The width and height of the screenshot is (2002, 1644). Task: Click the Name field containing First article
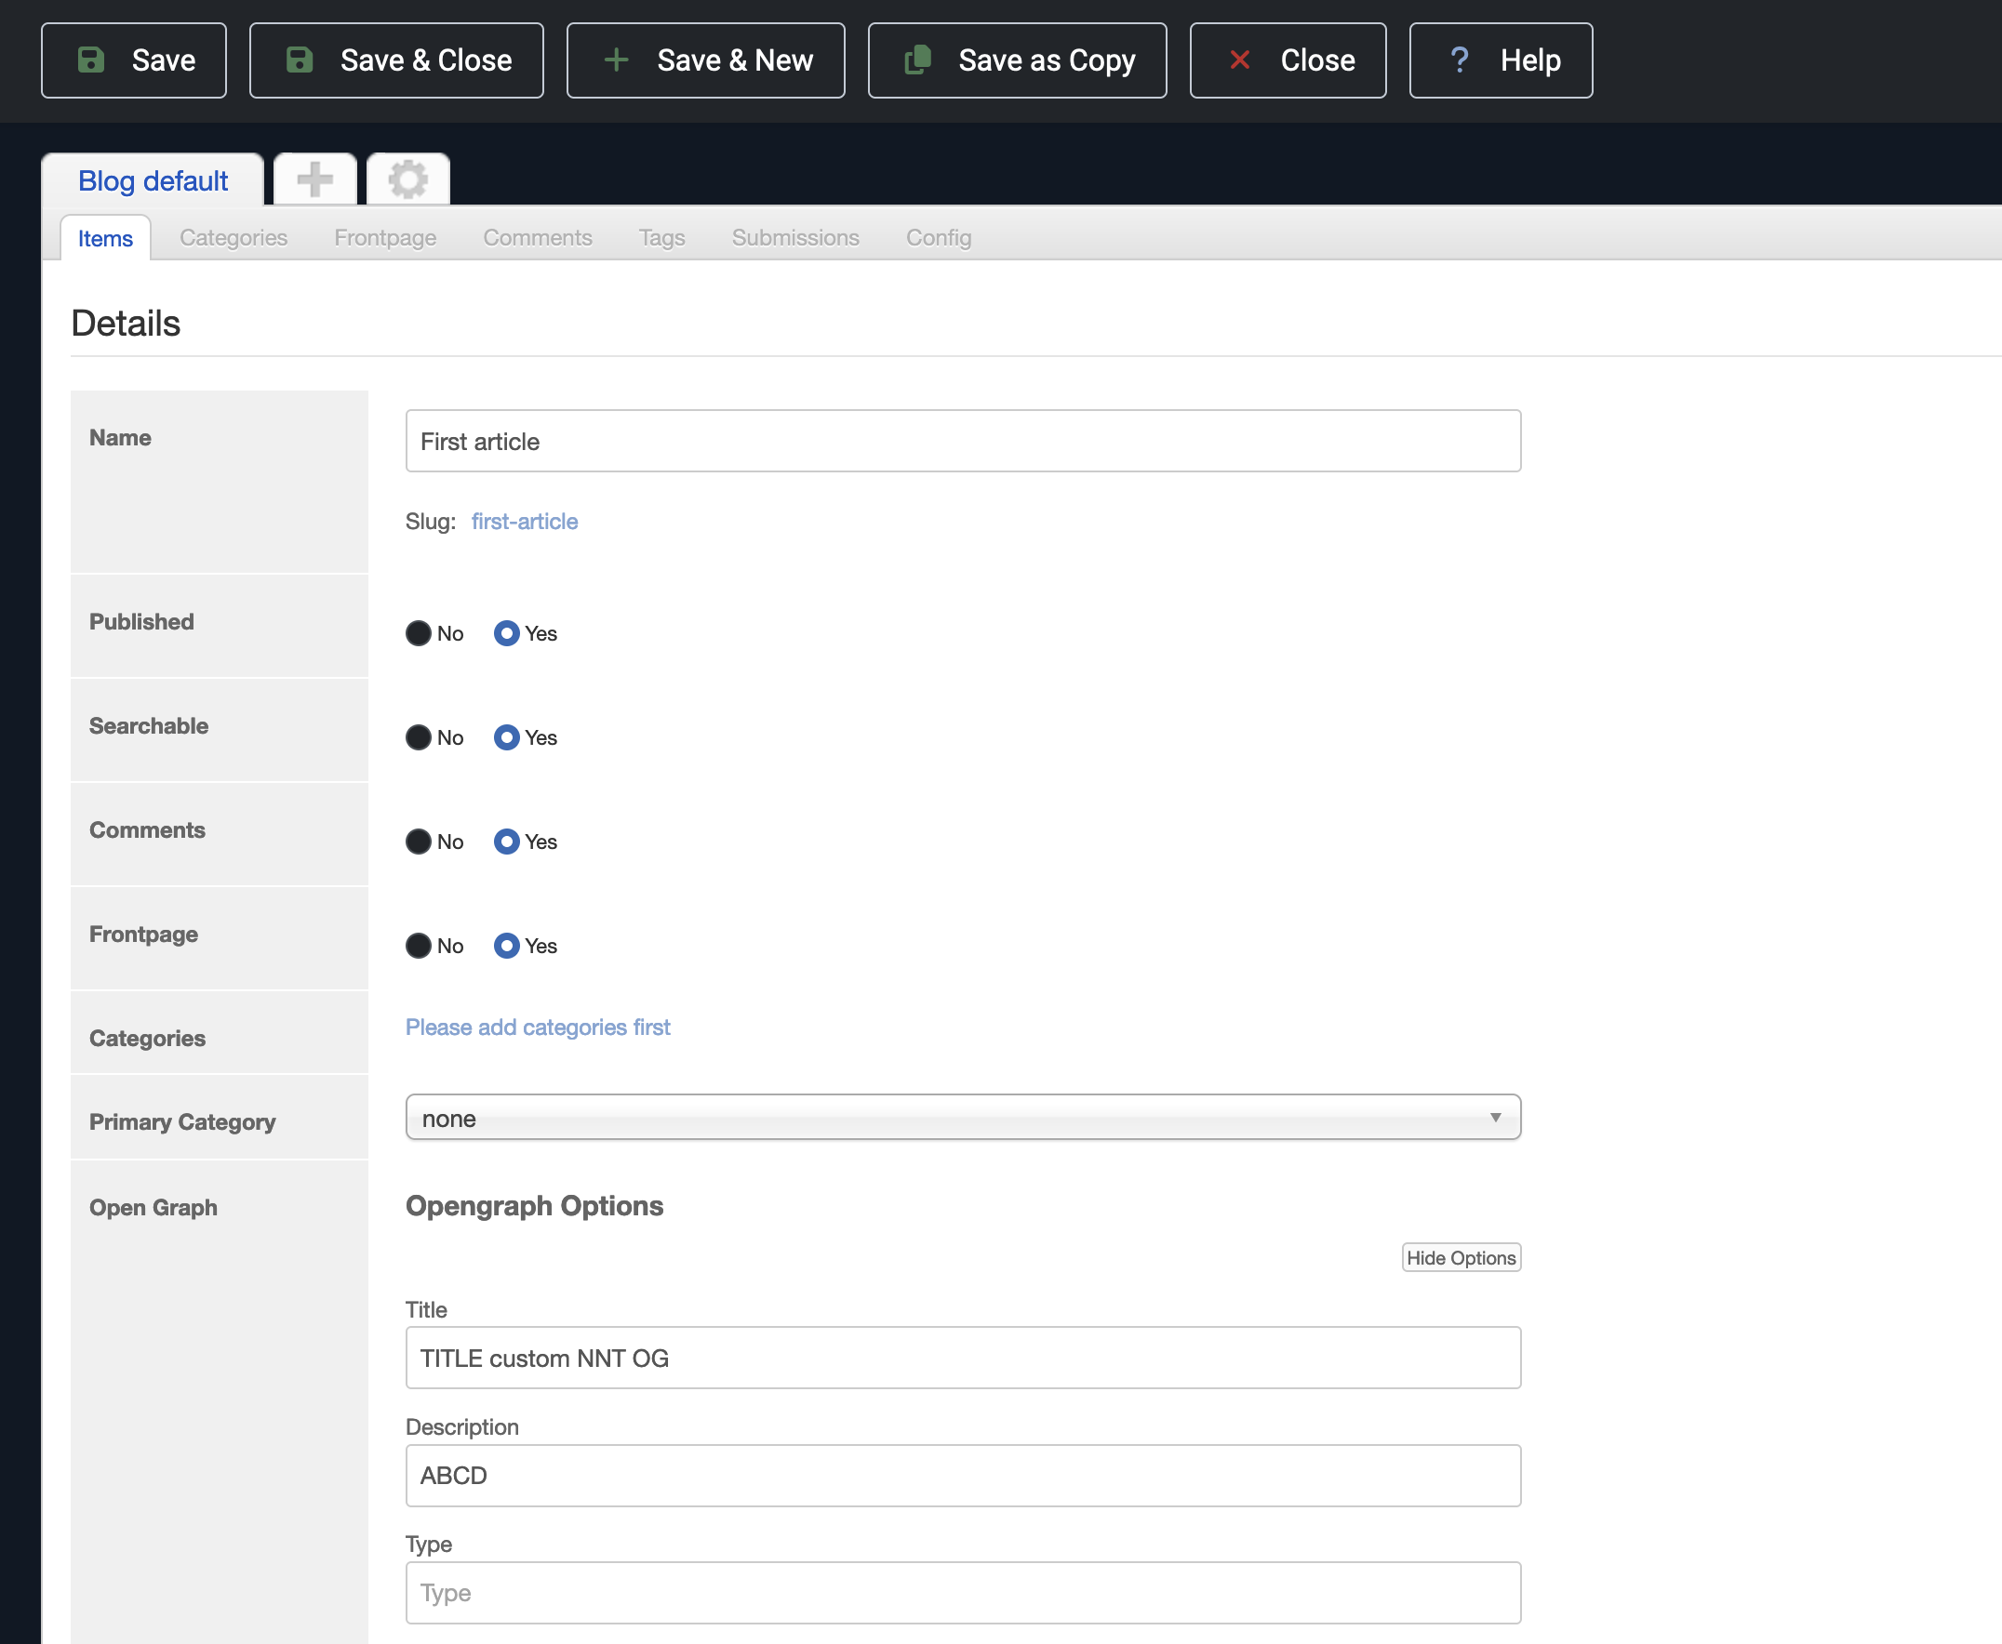[963, 442]
